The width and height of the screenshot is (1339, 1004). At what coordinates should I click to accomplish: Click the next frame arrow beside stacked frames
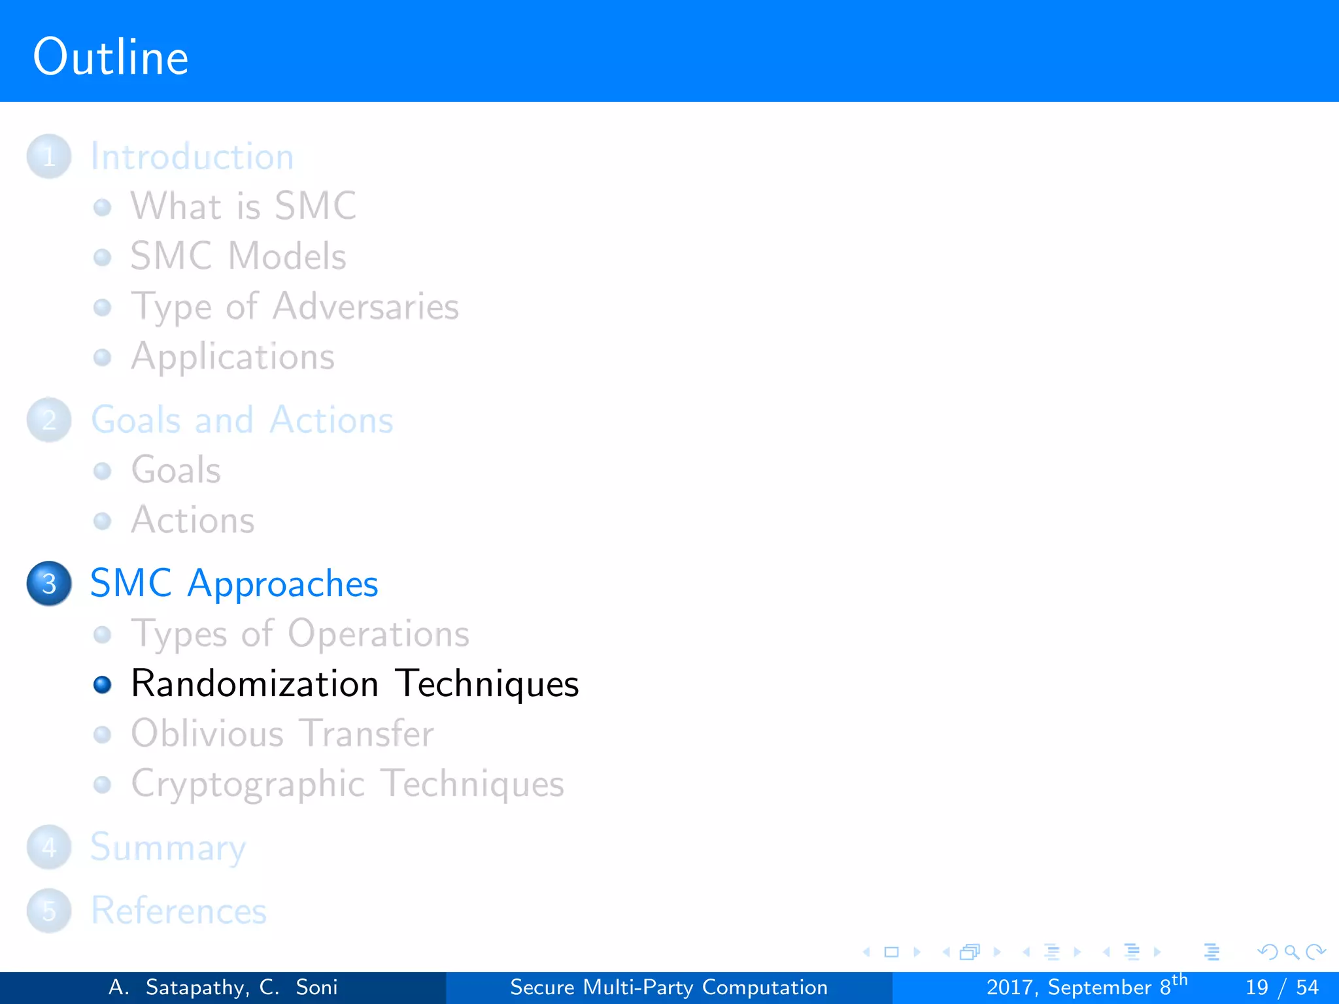pos(997,952)
